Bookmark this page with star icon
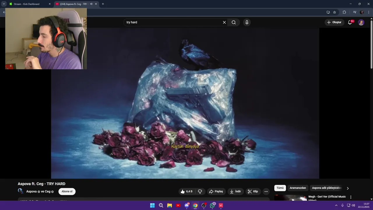 pos(335,12)
